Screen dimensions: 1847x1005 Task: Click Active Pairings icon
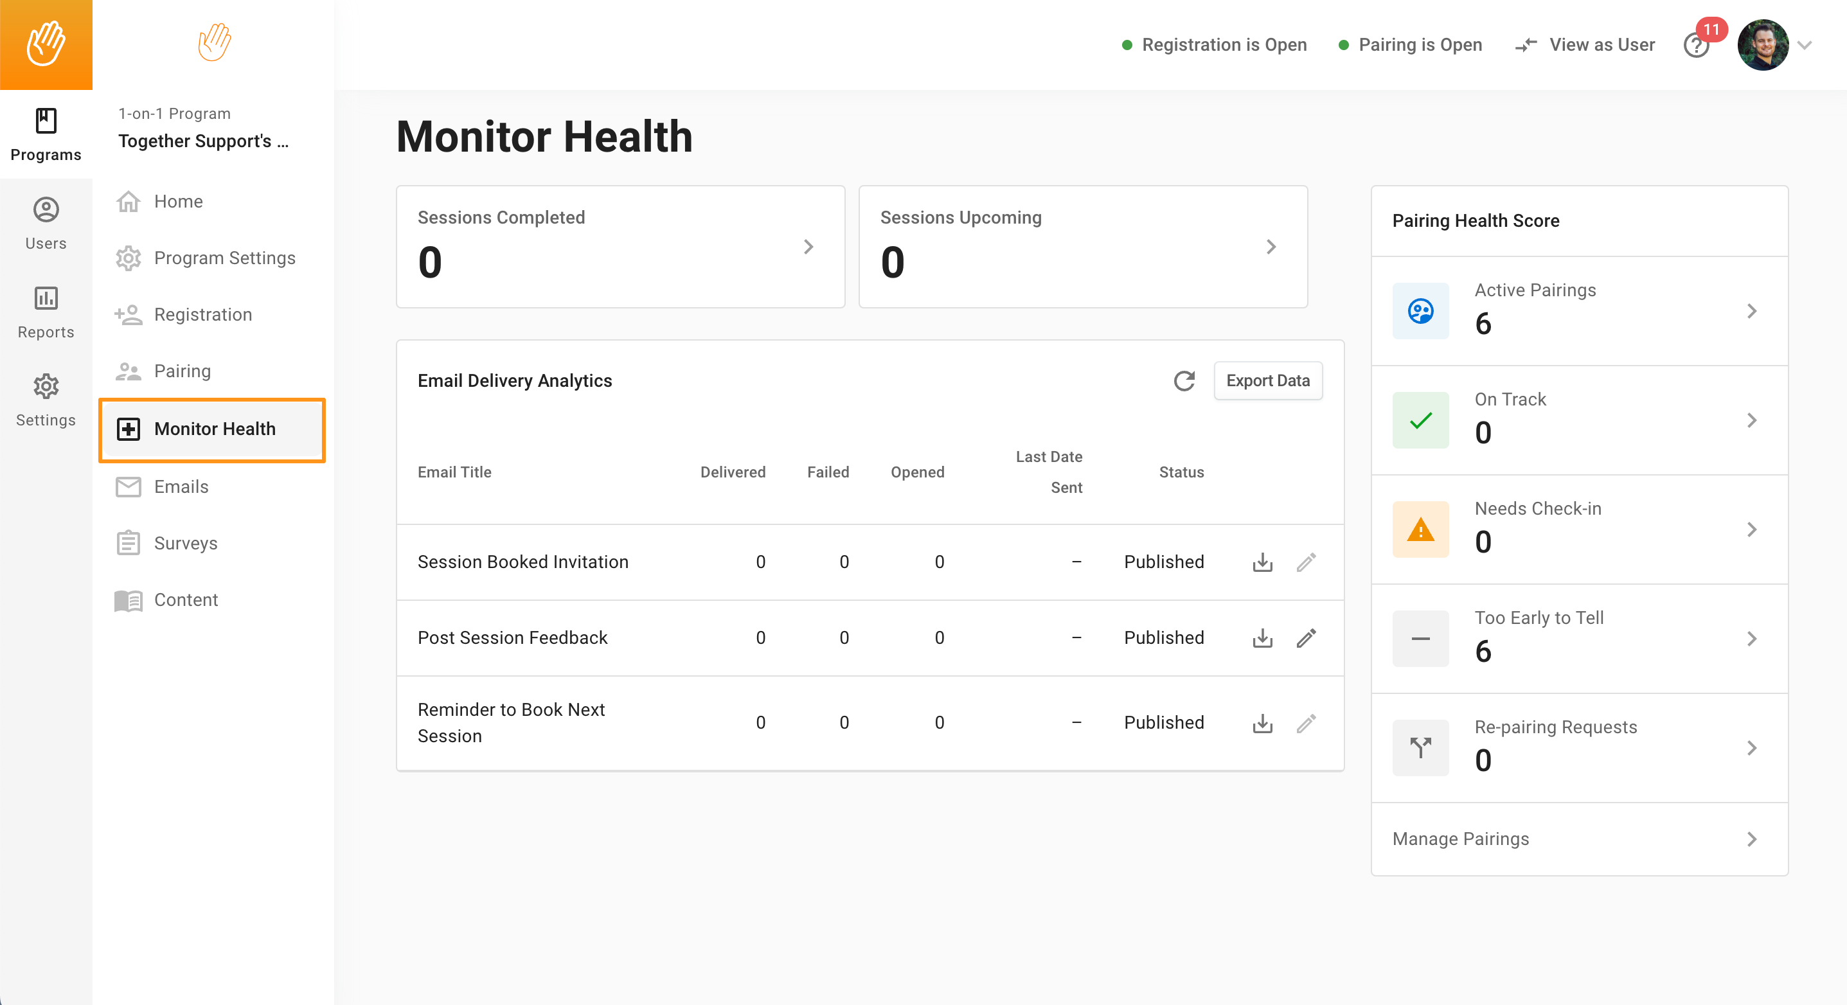pos(1420,311)
